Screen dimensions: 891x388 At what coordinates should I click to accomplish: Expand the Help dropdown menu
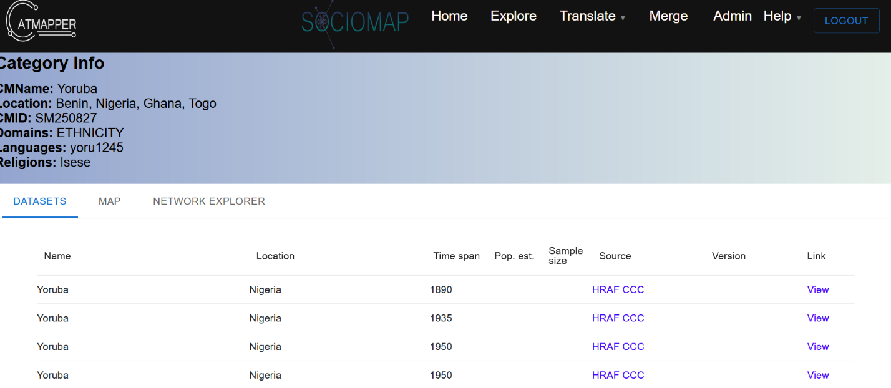[x=782, y=16]
